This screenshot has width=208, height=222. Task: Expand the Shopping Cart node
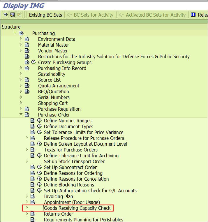(x=21, y=103)
